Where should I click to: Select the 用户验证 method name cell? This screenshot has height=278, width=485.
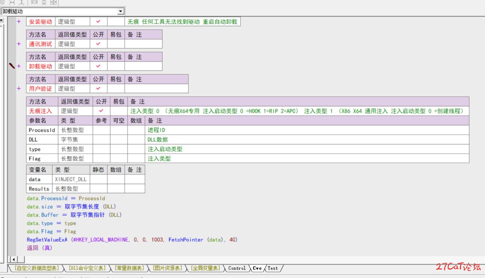[x=41, y=88]
